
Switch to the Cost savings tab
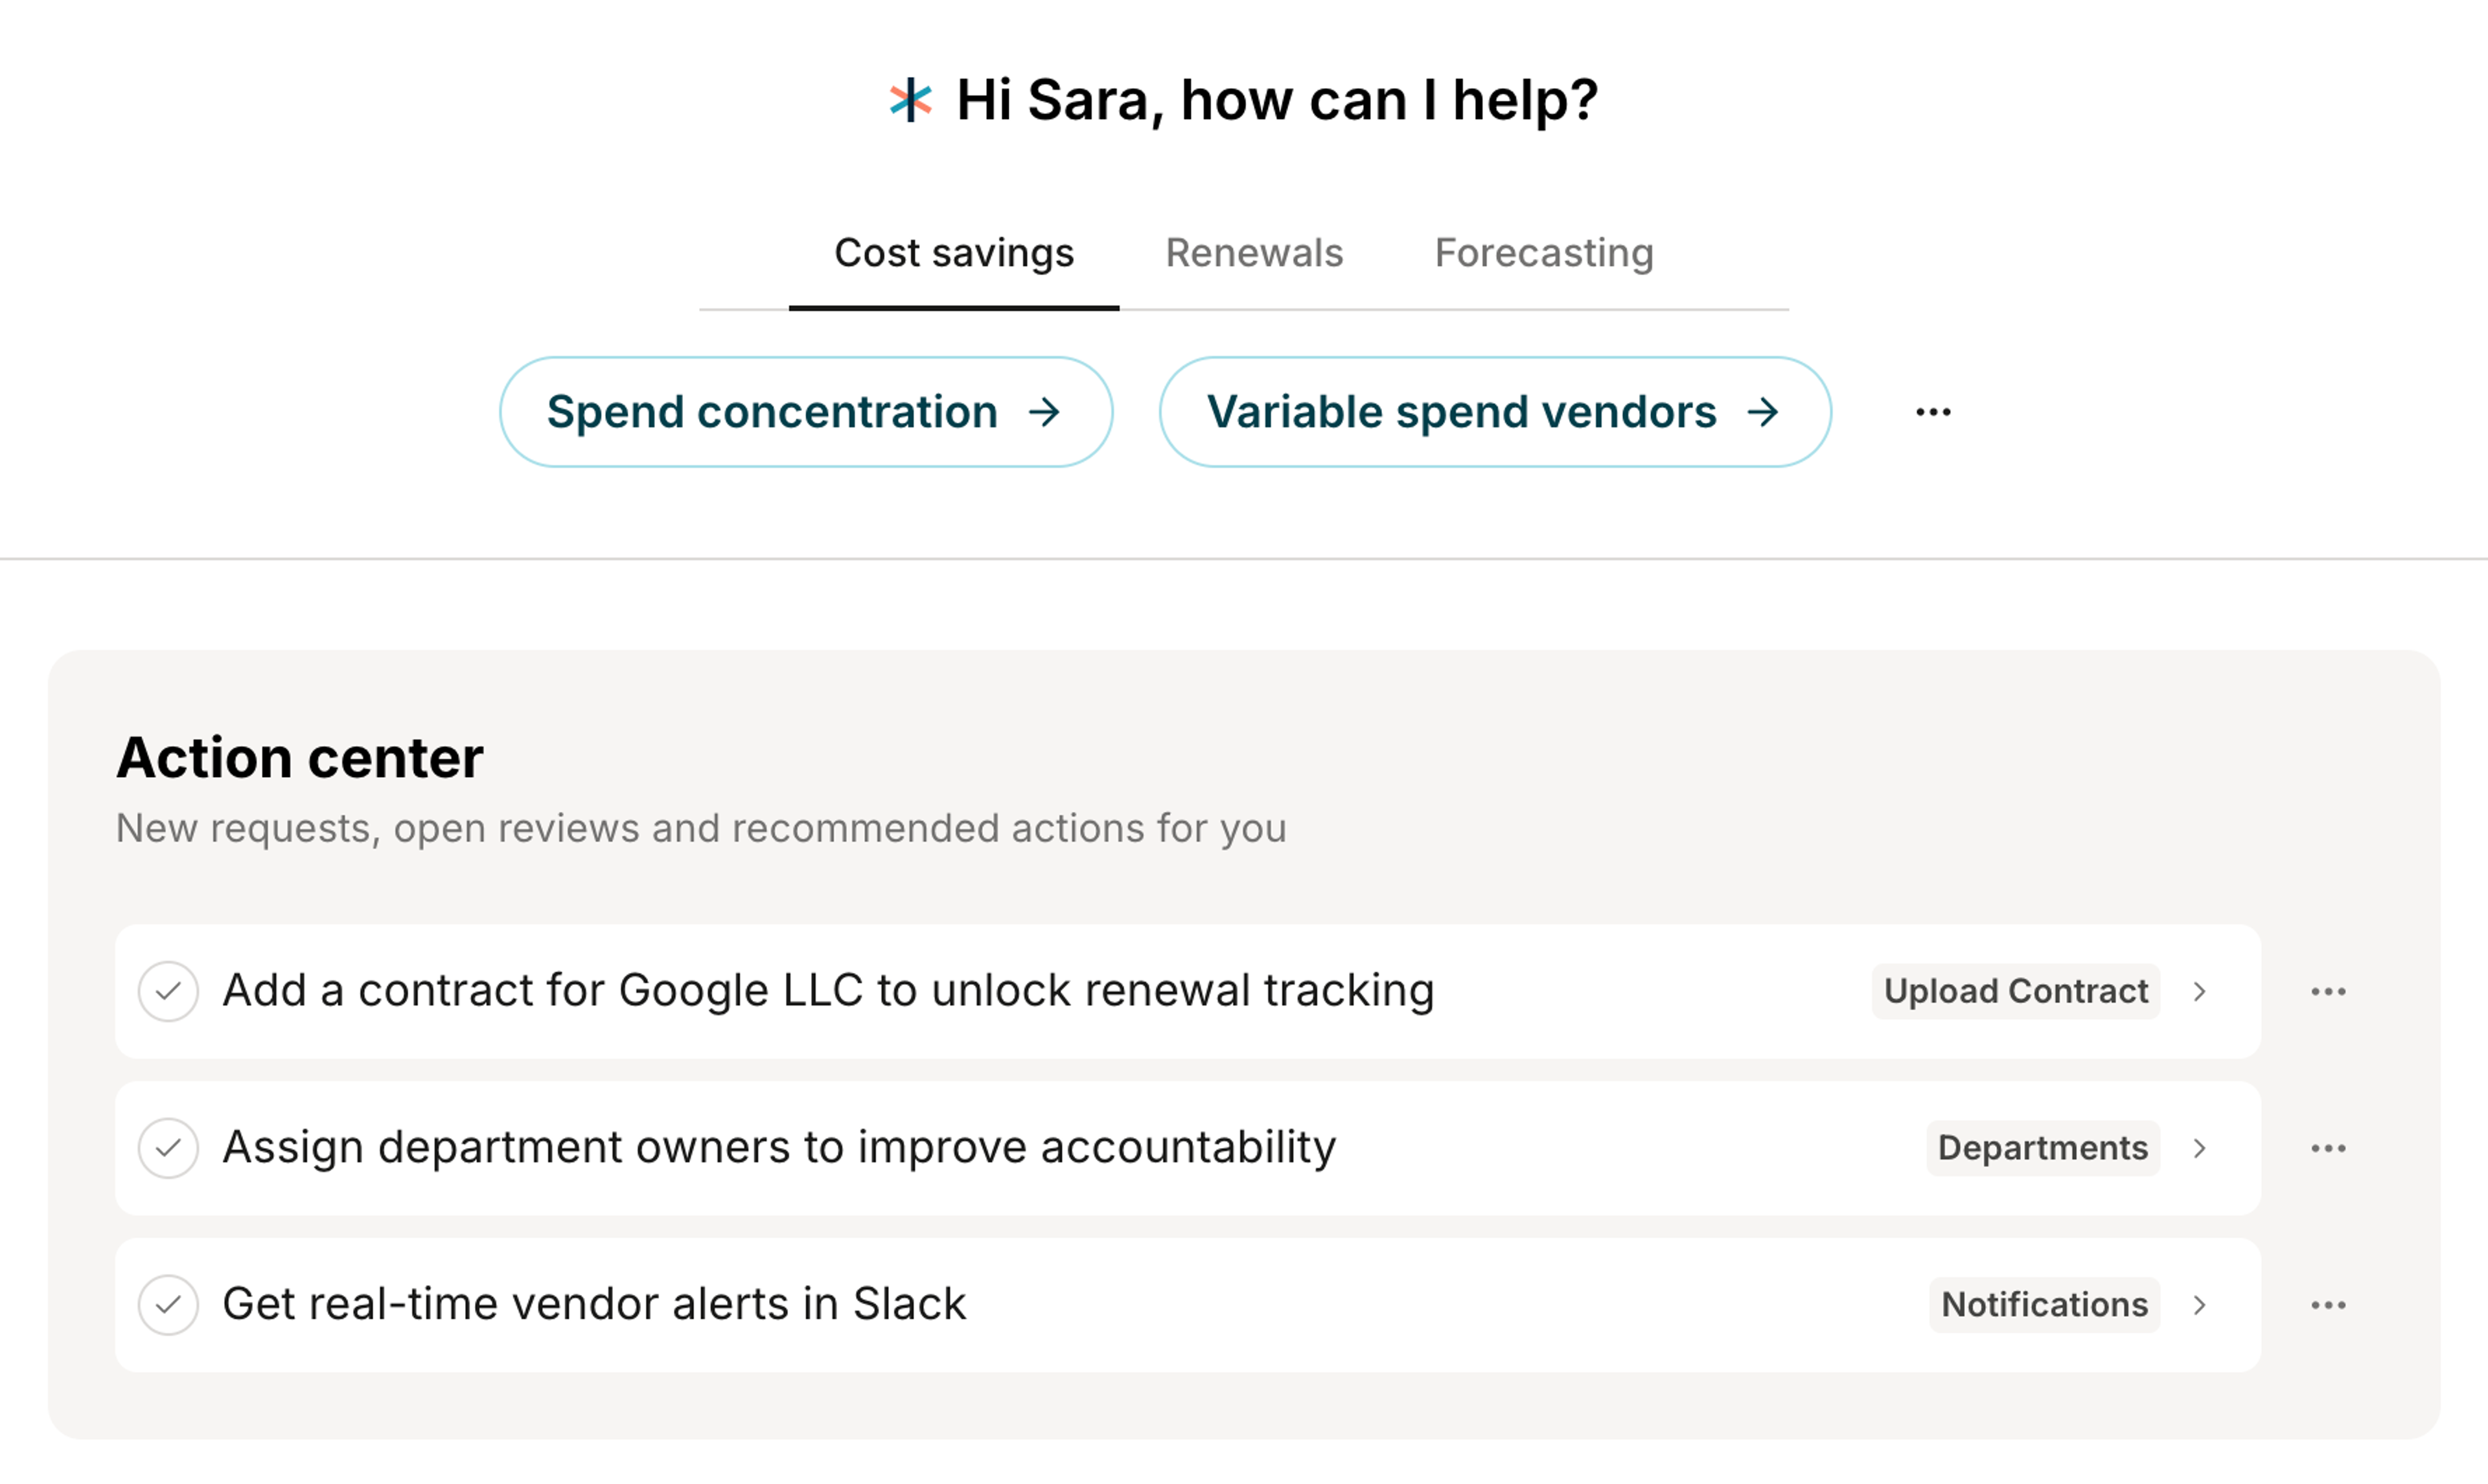coord(953,254)
